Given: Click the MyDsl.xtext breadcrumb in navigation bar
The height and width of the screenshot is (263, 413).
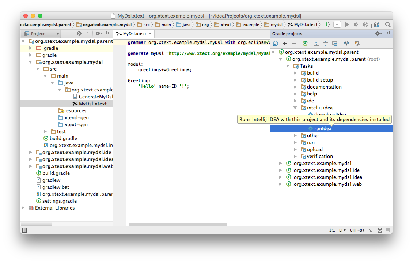Looking at the screenshot, I should pos(302,25).
